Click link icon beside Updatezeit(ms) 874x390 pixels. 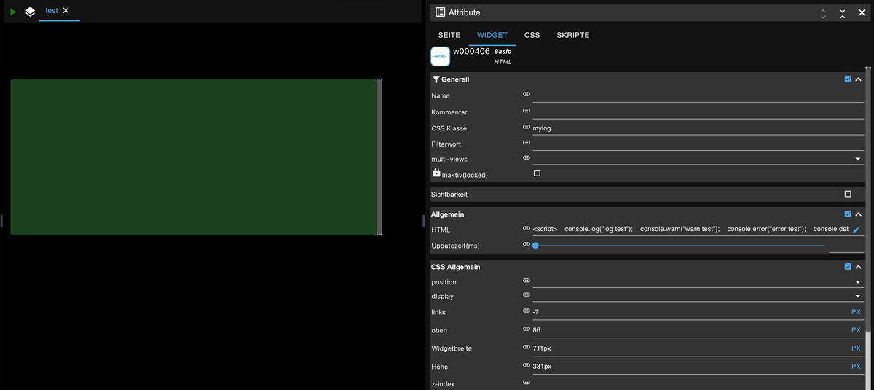(x=527, y=245)
